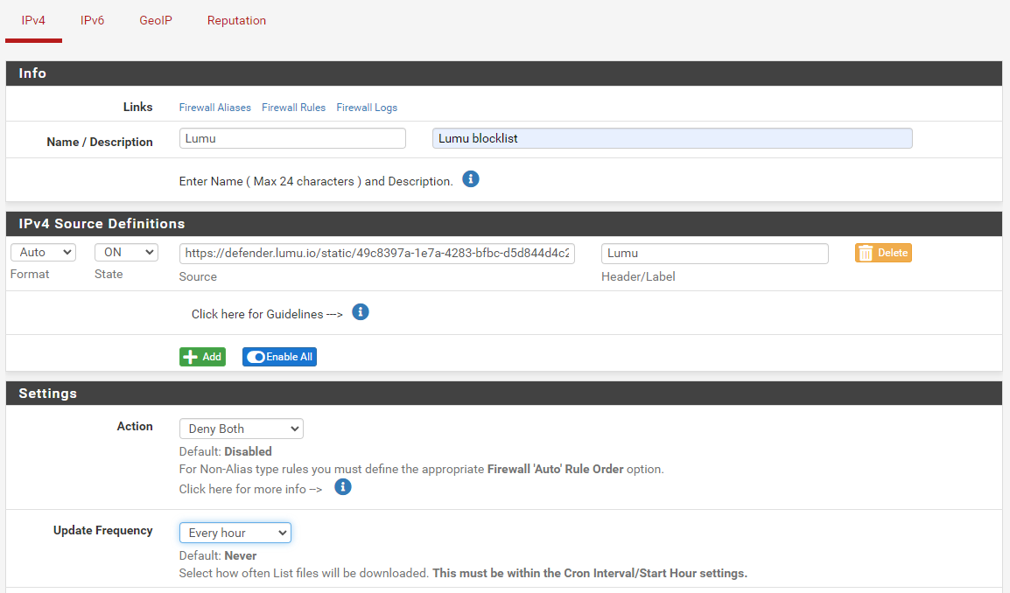The image size is (1010, 593).
Task: Click the Name field containing Lumu
Action: pyautogui.click(x=292, y=138)
